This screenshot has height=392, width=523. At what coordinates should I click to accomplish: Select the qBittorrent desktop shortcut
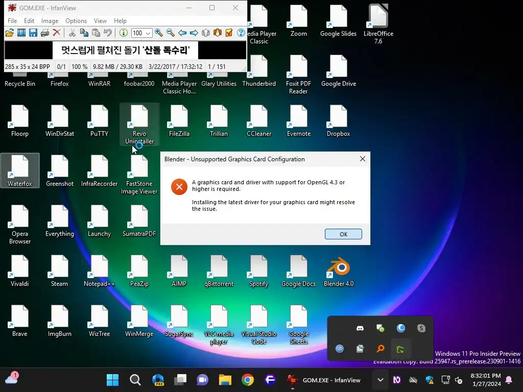tap(219, 272)
